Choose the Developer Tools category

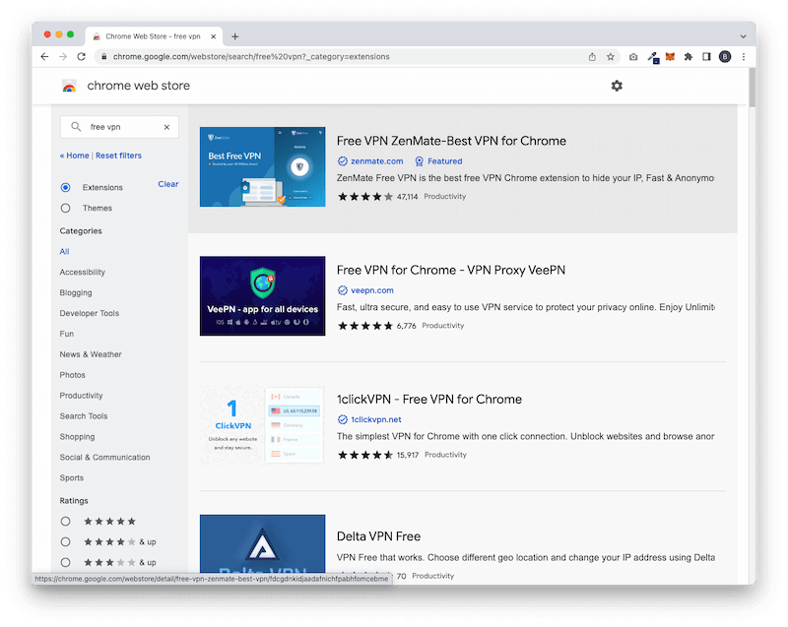(90, 313)
